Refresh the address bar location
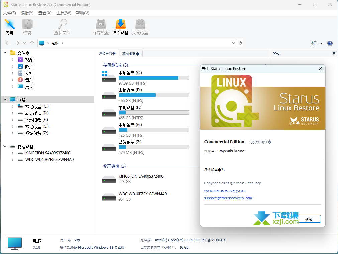 click(240, 43)
